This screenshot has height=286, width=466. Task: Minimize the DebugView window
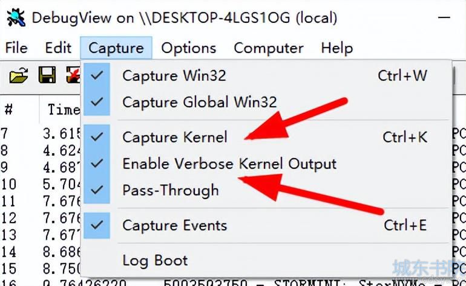tap(444, 17)
